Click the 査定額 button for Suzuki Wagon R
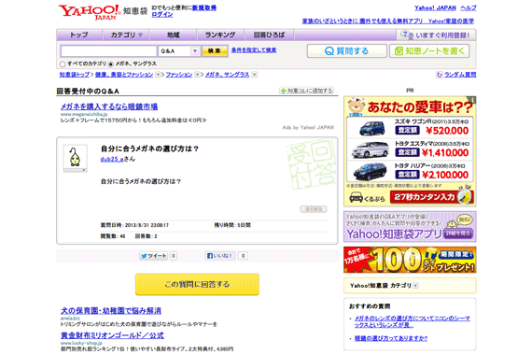532x354 pixels. point(407,130)
